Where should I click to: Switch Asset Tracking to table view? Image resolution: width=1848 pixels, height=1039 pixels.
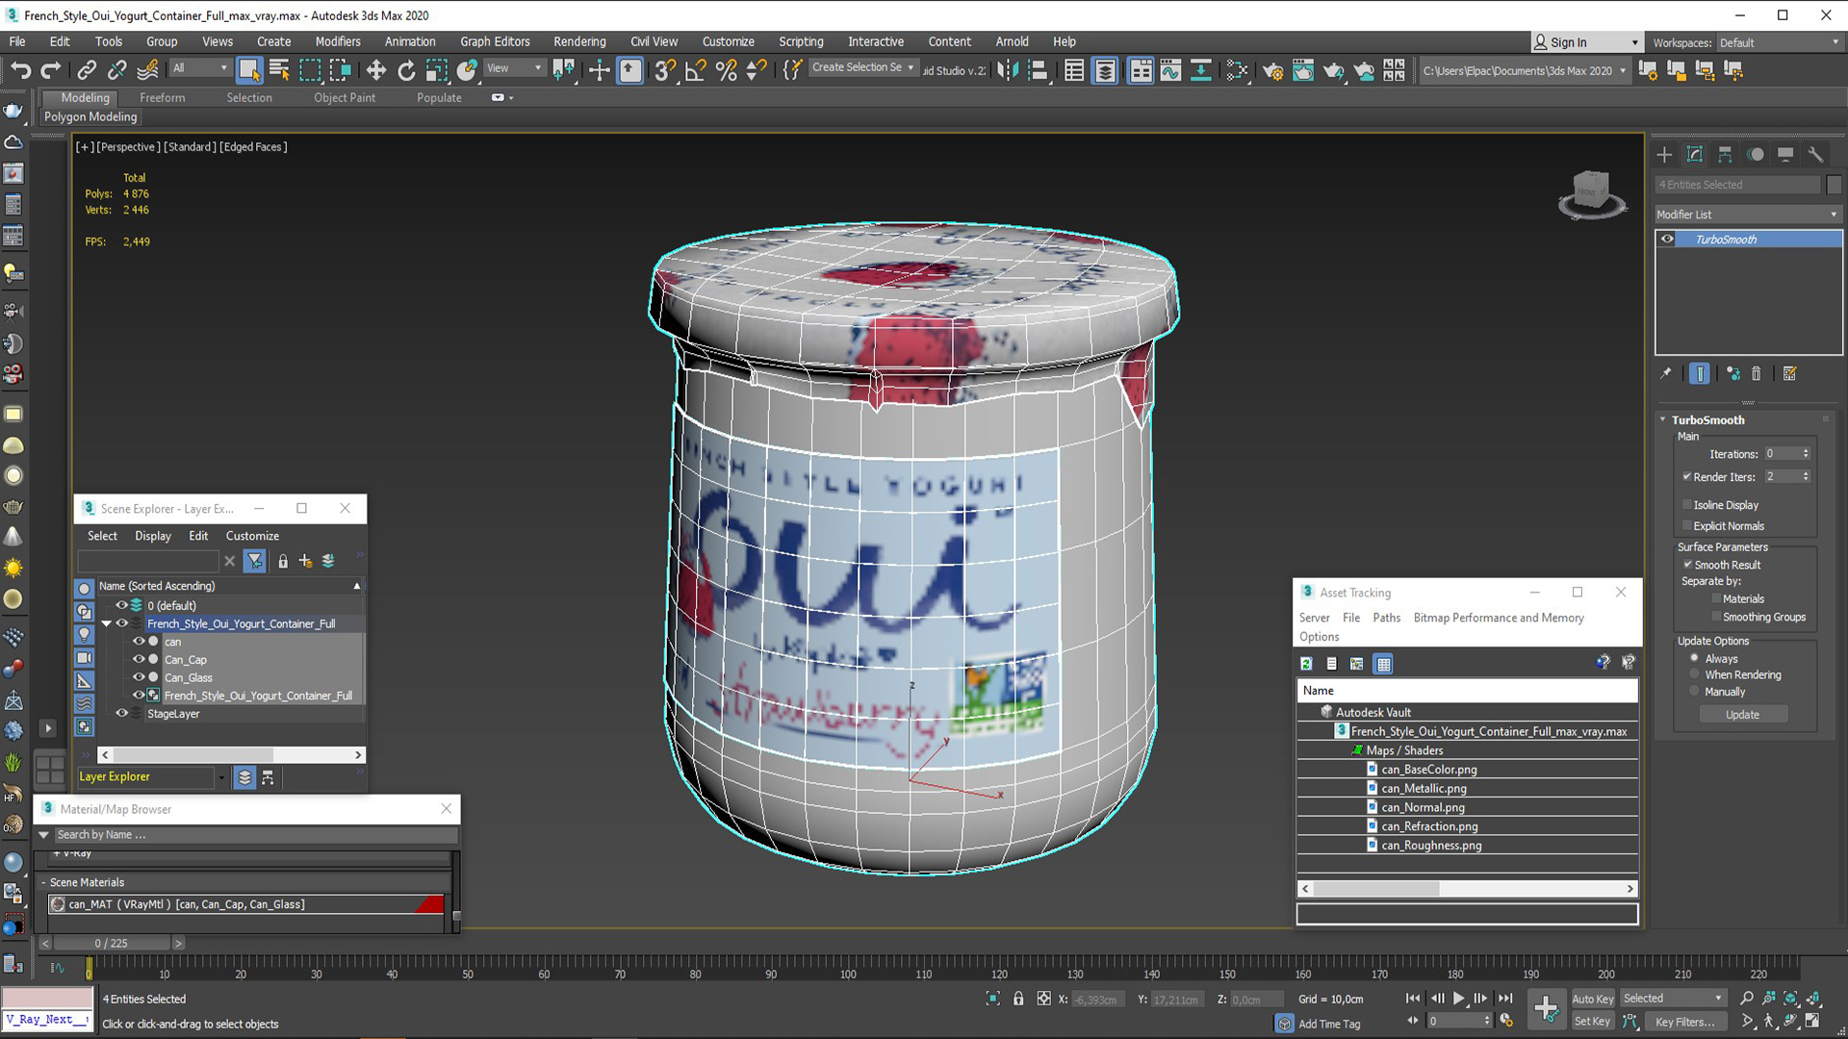click(x=1383, y=663)
